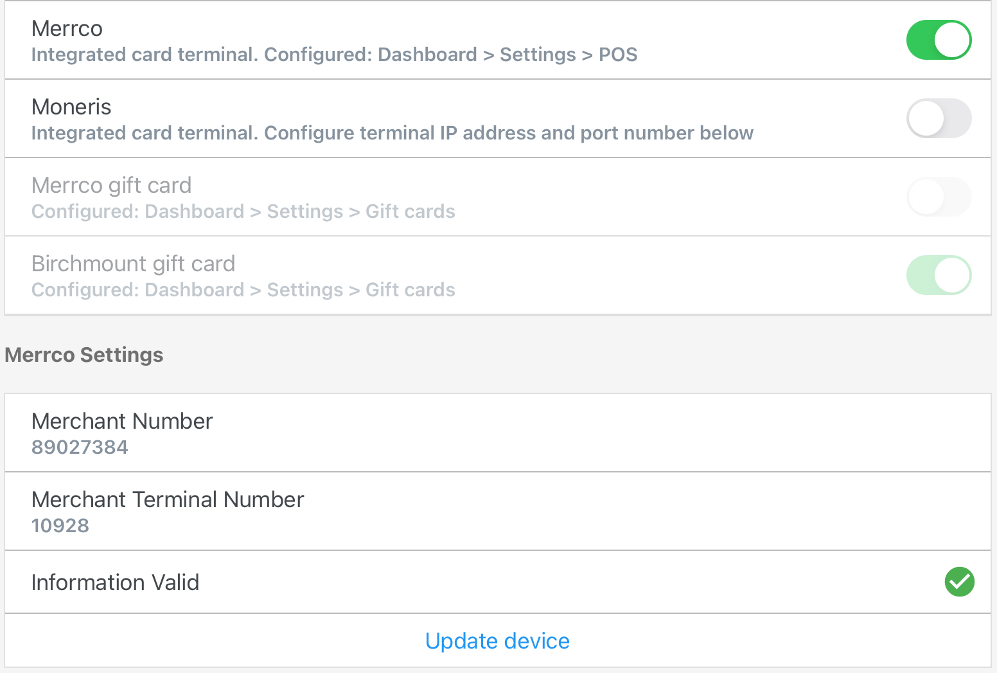Click the Merchant Terminal Number label
The height and width of the screenshot is (673, 997).
tap(168, 499)
